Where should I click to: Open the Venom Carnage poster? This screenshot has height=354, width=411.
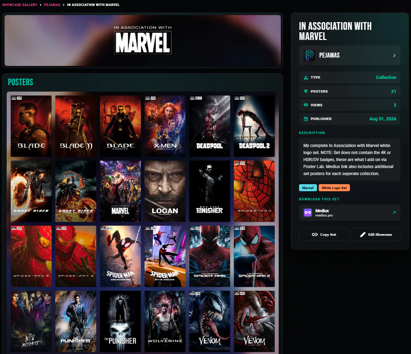tap(254, 321)
